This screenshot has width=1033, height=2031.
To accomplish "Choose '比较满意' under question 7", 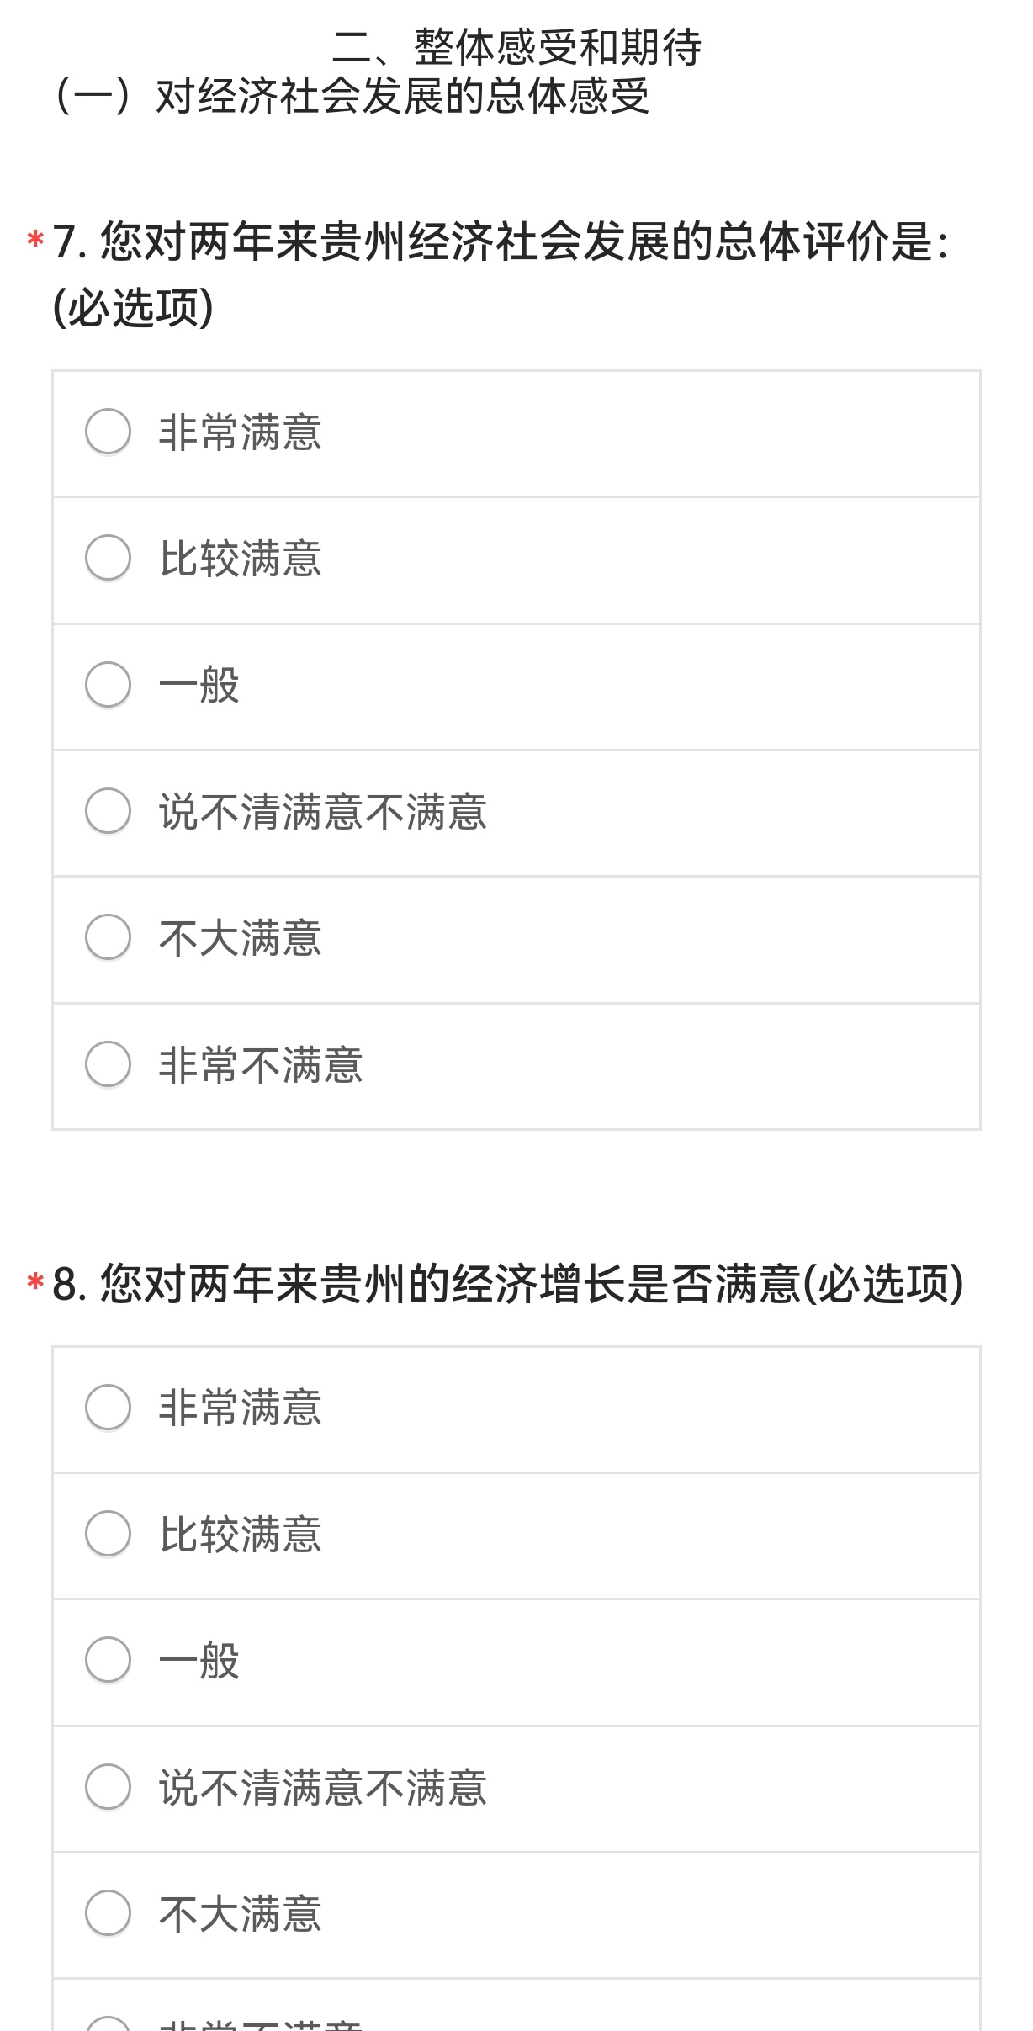I will pos(109,559).
